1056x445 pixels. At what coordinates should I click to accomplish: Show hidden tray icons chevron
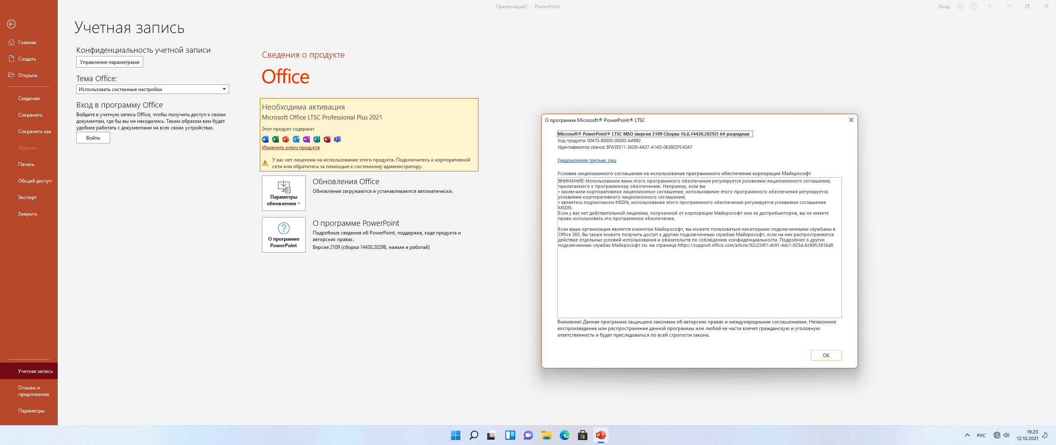(x=967, y=435)
